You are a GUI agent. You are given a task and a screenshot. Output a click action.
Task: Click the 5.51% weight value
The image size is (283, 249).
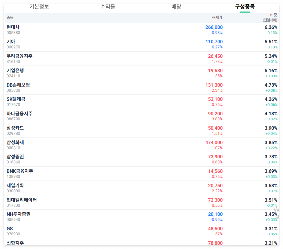click(271, 42)
